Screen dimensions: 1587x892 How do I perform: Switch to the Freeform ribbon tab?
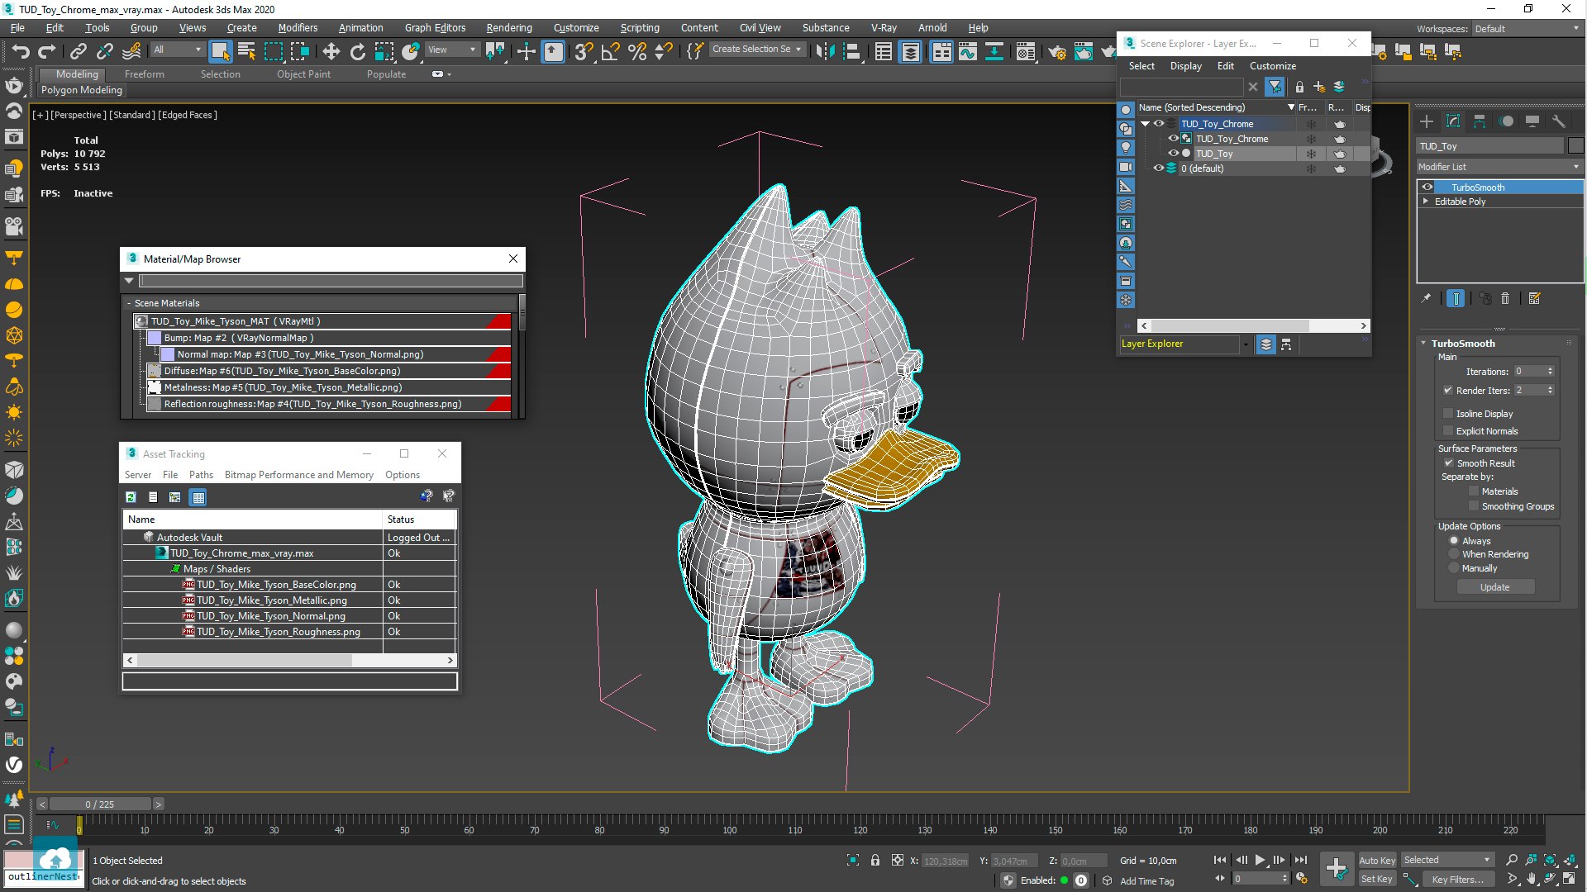(x=145, y=74)
